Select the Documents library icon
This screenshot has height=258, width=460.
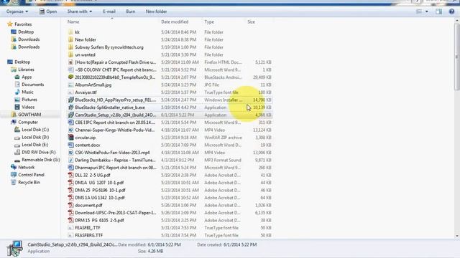[x=17, y=85]
